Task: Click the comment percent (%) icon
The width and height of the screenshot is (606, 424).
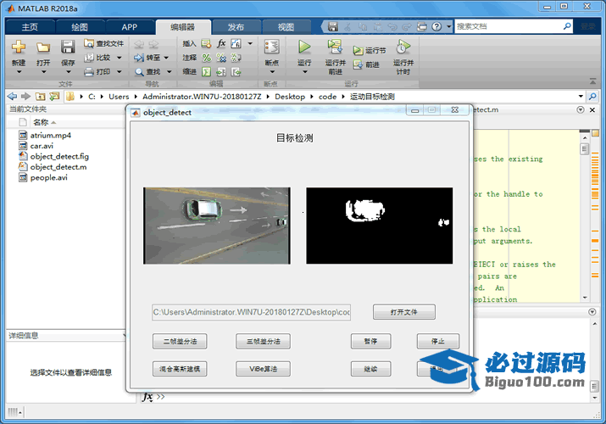Action: point(207,58)
